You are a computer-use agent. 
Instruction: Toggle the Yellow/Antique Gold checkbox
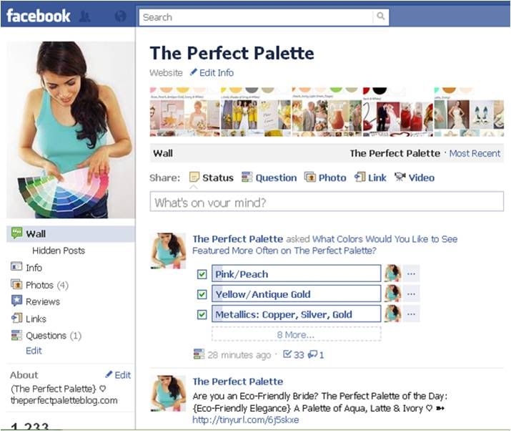pos(202,294)
